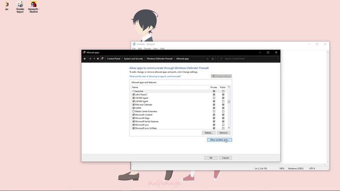Click the Back arrow in Allowed apps window
Image resolution: width=340 pixels, height=191 pixels.
tap(85, 59)
